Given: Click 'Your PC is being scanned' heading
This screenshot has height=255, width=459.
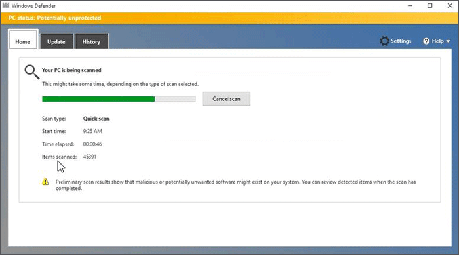Looking at the screenshot, I should pyautogui.click(x=71, y=70).
